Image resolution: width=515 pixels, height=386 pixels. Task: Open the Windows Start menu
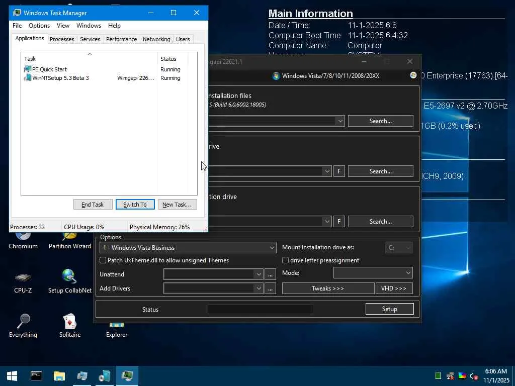(x=12, y=375)
